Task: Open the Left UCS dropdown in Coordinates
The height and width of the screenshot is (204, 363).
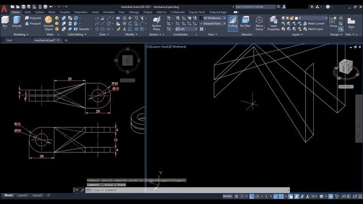Action: [186, 29]
